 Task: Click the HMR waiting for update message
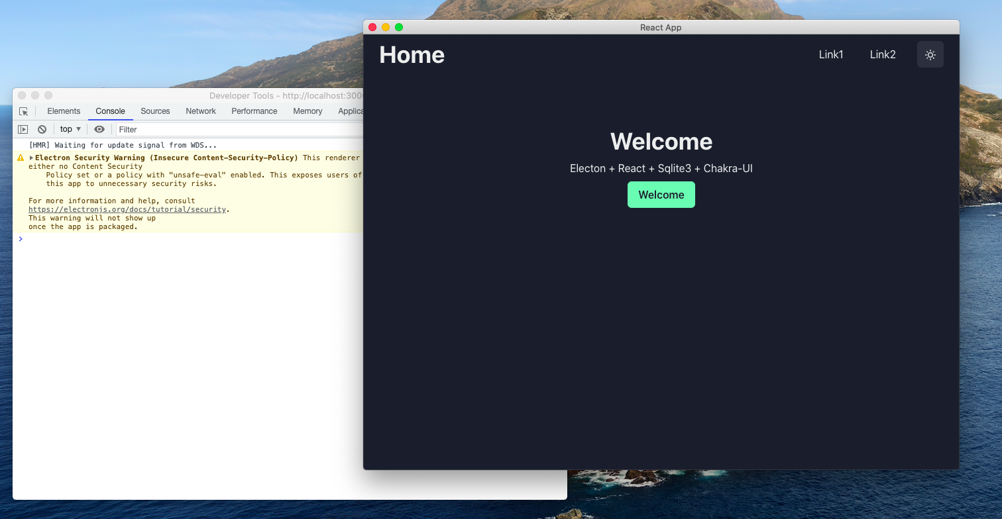pos(123,145)
